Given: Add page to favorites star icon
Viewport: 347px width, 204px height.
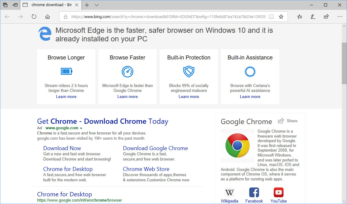Looking at the screenshot, I should click(281, 17).
